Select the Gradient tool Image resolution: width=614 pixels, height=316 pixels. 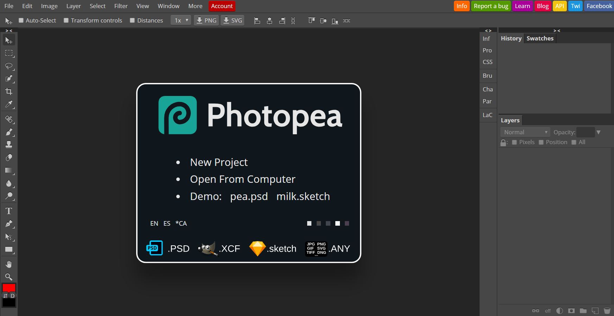(x=9, y=170)
